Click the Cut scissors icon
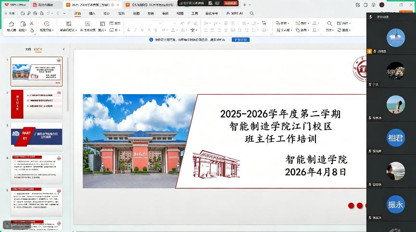Viewport: 416px width, 232px height. [x=31, y=23]
